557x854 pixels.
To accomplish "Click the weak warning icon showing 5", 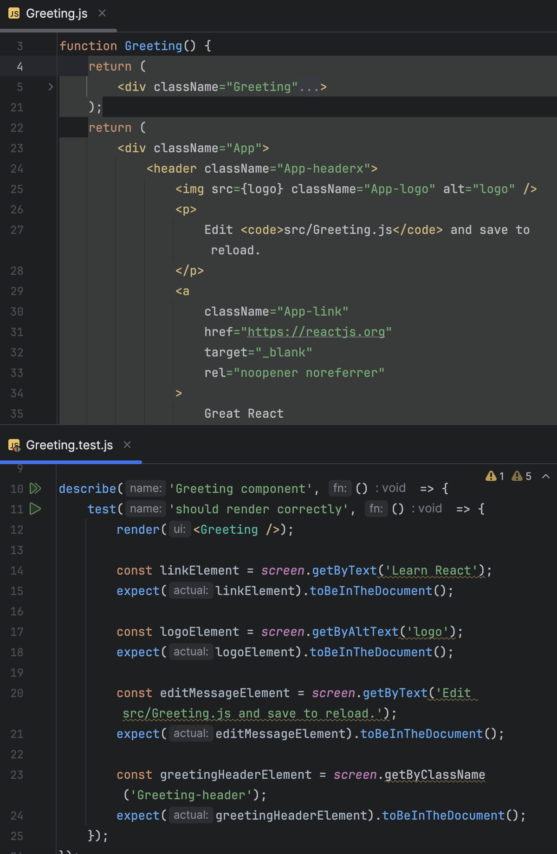I will pos(517,476).
